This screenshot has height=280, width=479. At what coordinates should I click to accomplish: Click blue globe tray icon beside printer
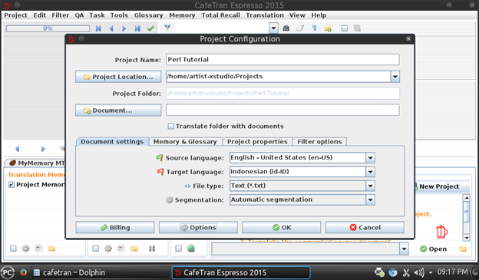point(393,272)
